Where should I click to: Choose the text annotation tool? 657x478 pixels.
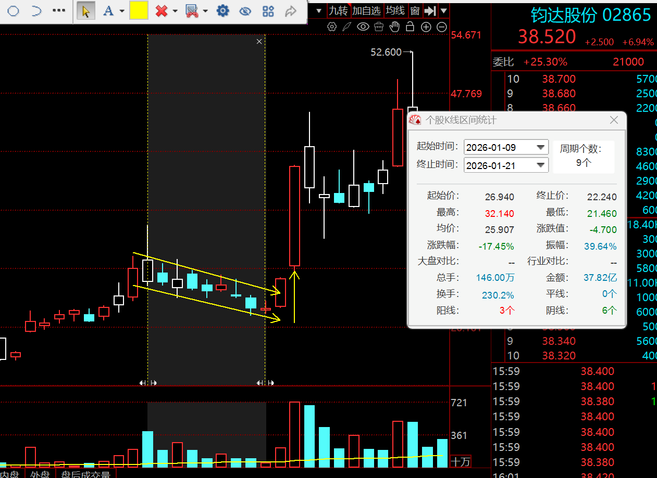108,11
